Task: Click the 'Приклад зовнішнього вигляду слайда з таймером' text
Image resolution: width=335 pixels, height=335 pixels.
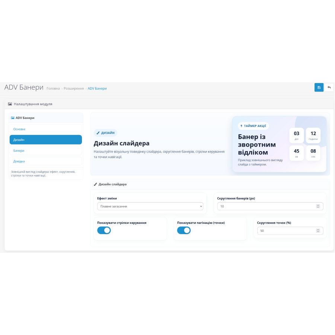Action: point(261,162)
